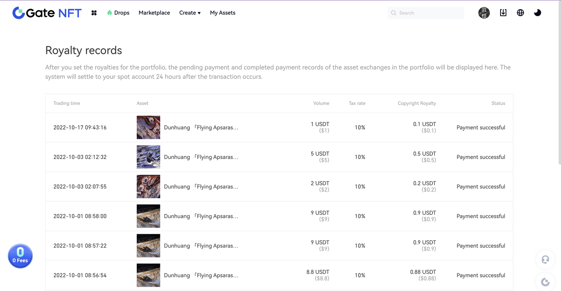
Task: Open thumbnail of 2022-10-01 08:58:00 asset
Action: pos(148,216)
